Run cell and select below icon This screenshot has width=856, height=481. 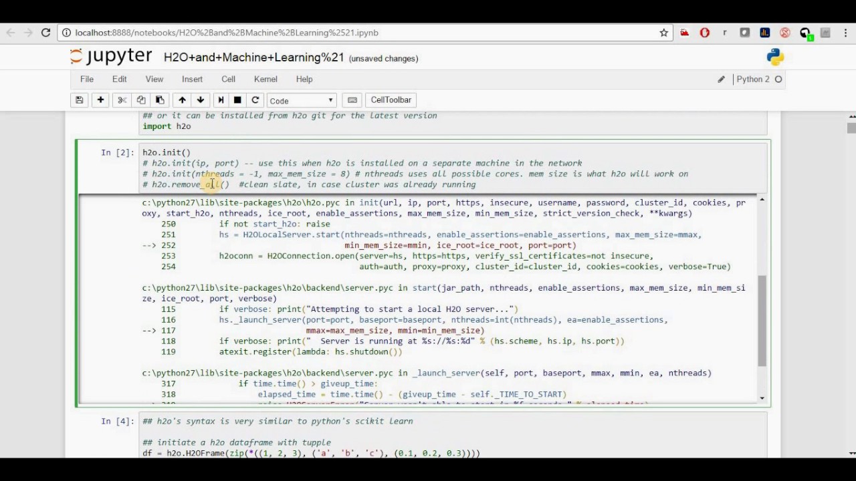click(x=221, y=100)
